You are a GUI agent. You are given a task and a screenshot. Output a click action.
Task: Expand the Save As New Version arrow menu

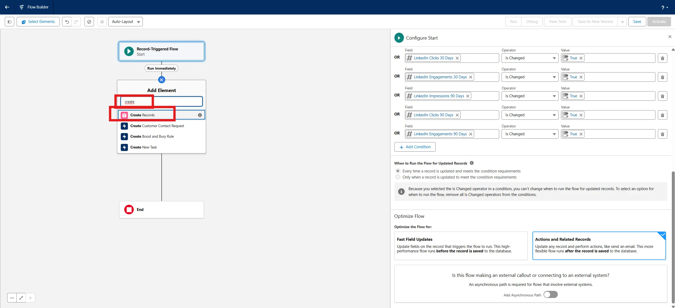622,22
